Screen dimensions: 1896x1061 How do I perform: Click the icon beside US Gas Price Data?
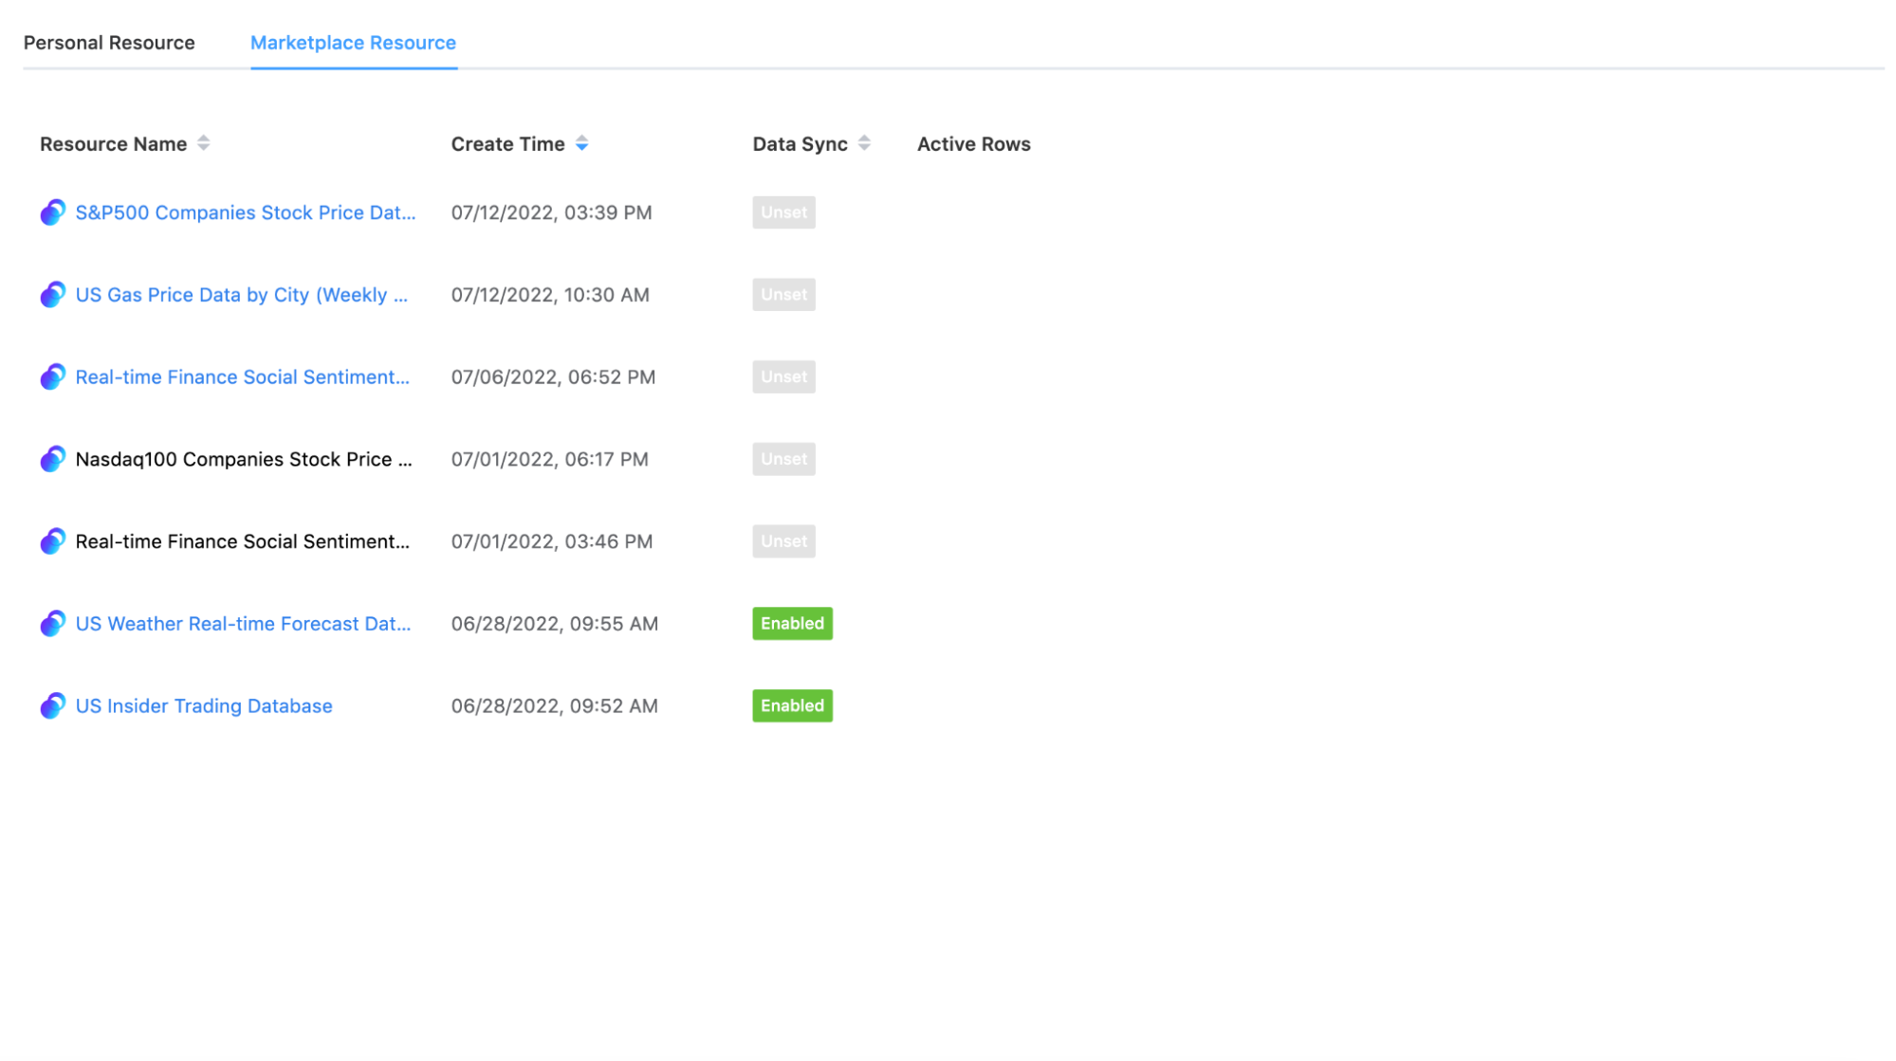[x=52, y=295]
